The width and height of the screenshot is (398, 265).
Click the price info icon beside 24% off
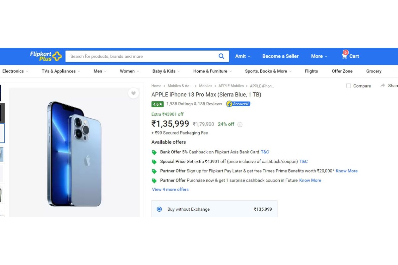pos(240,125)
